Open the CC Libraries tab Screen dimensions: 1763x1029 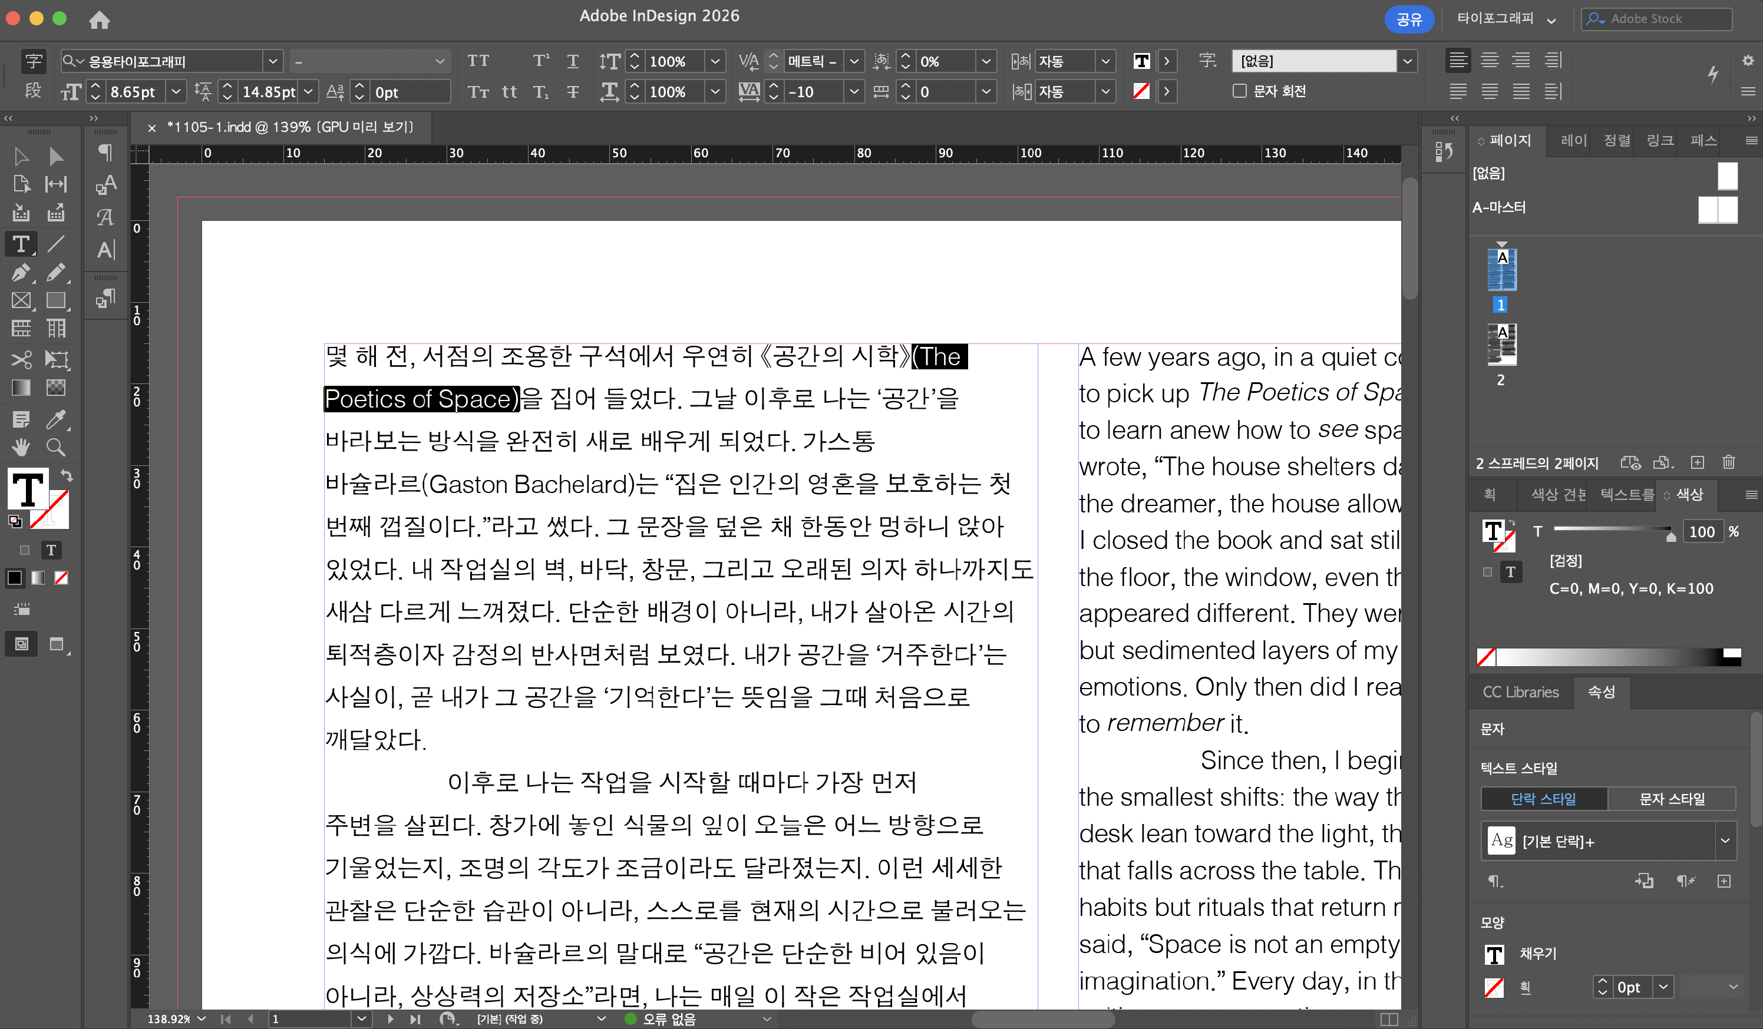click(x=1520, y=691)
